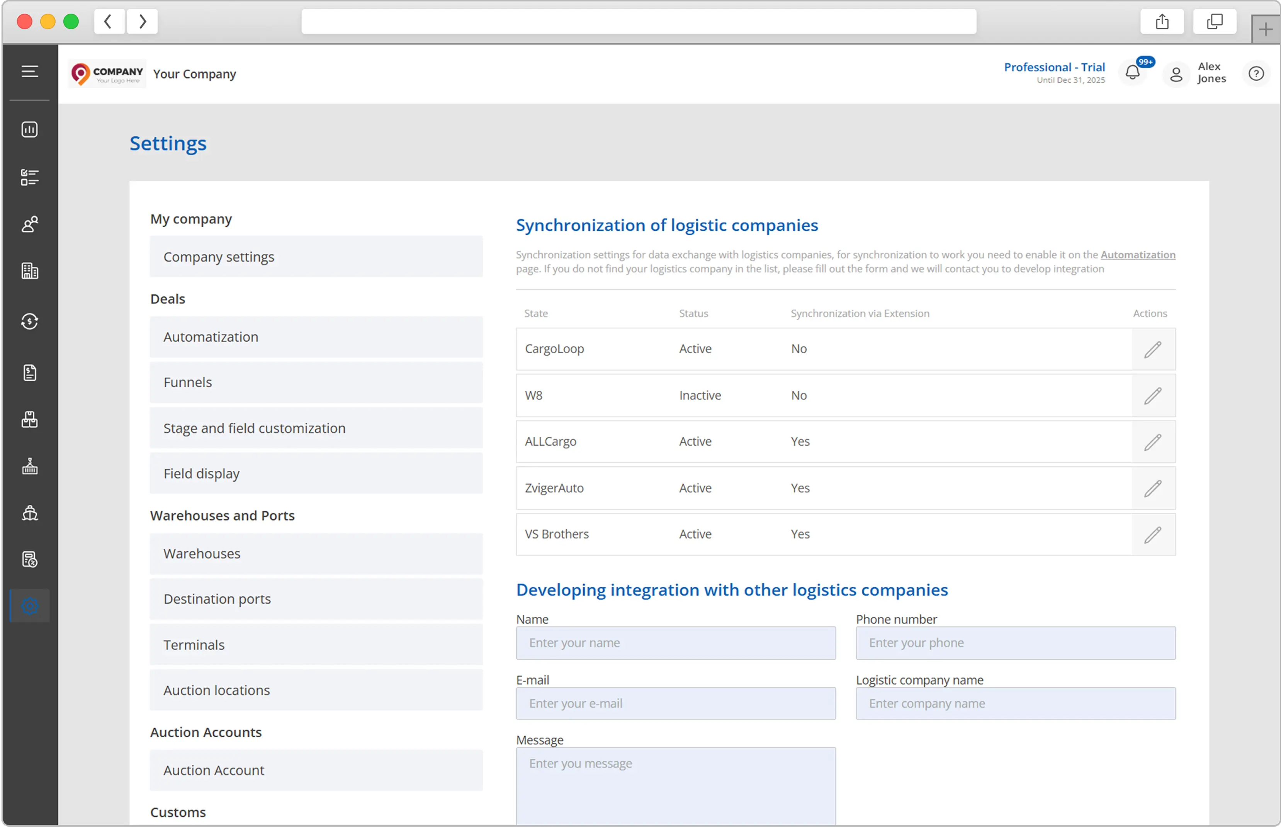Click the Inactive status of W8
Screen dimensions: 1281x827
pyautogui.click(x=700, y=395)
